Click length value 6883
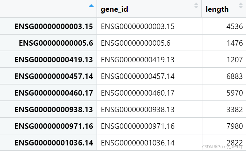 tap(235, 76)
